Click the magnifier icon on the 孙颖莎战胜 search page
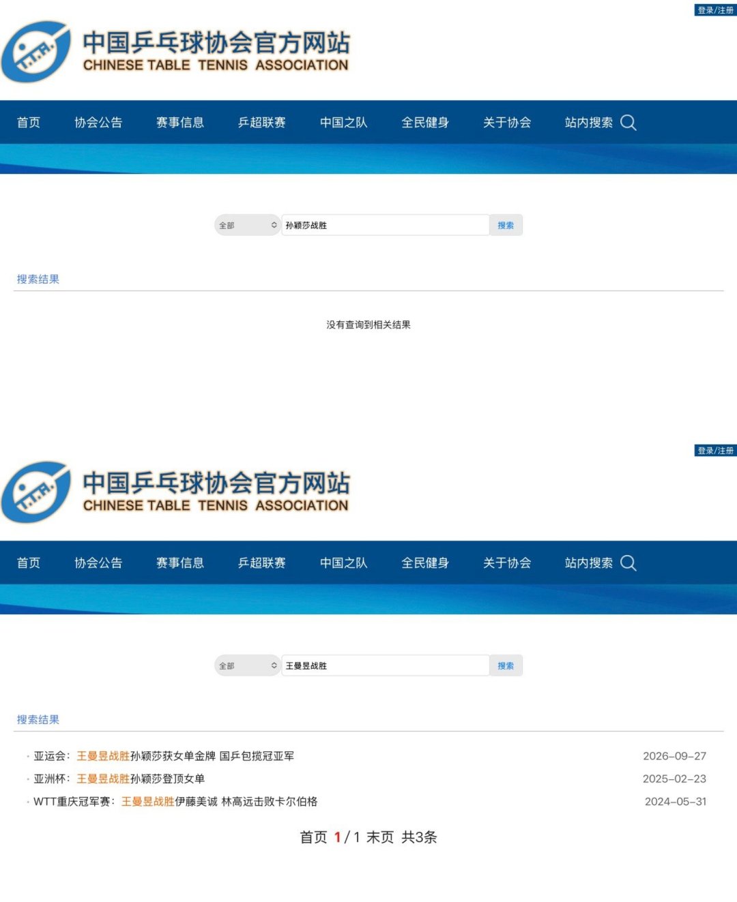Viewport: 737px width, 902px height. pyautogui.click(x=628, y=123)
